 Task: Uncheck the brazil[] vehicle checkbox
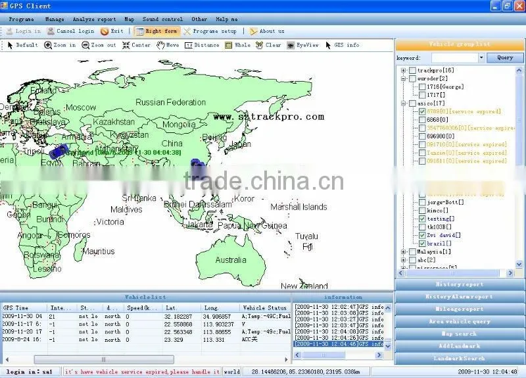422,244
